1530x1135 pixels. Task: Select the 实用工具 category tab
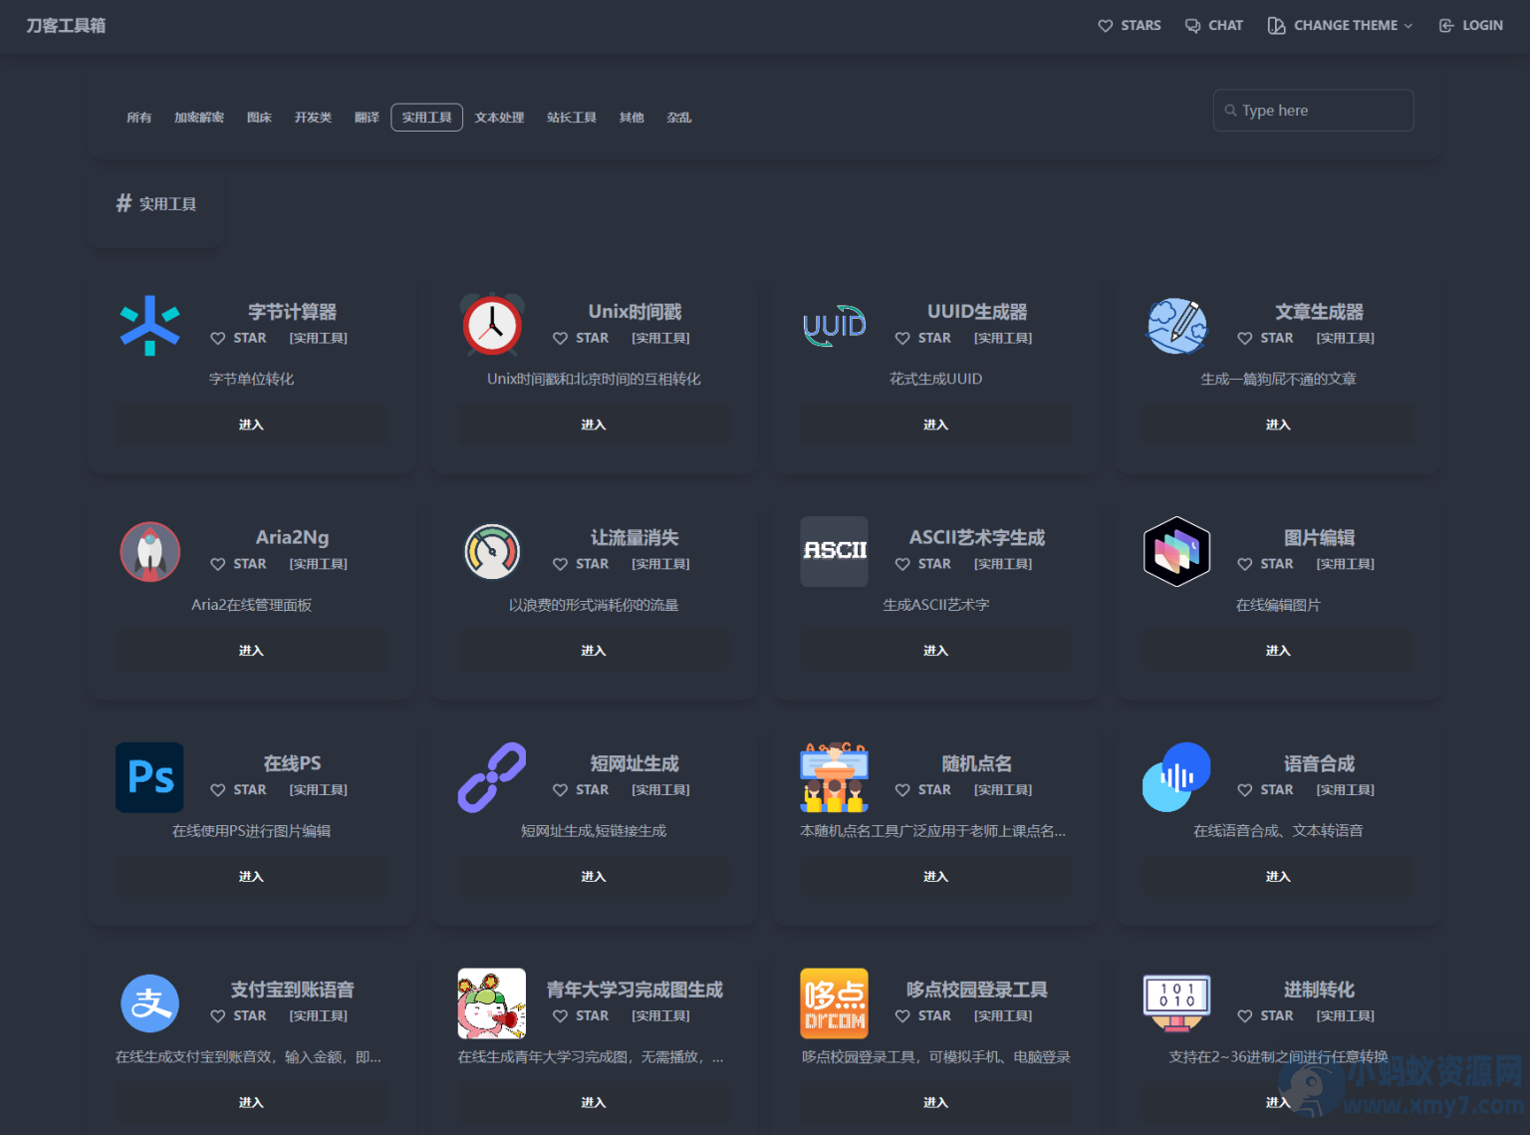(426, 118)
